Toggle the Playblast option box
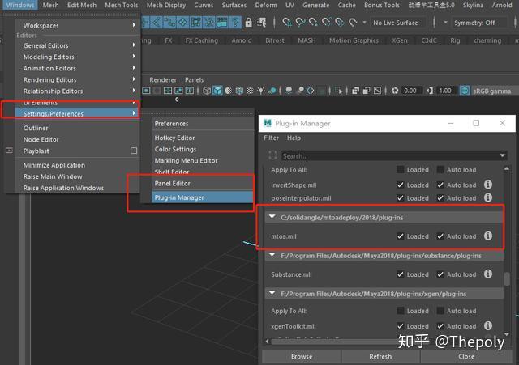 click(134, 151)
